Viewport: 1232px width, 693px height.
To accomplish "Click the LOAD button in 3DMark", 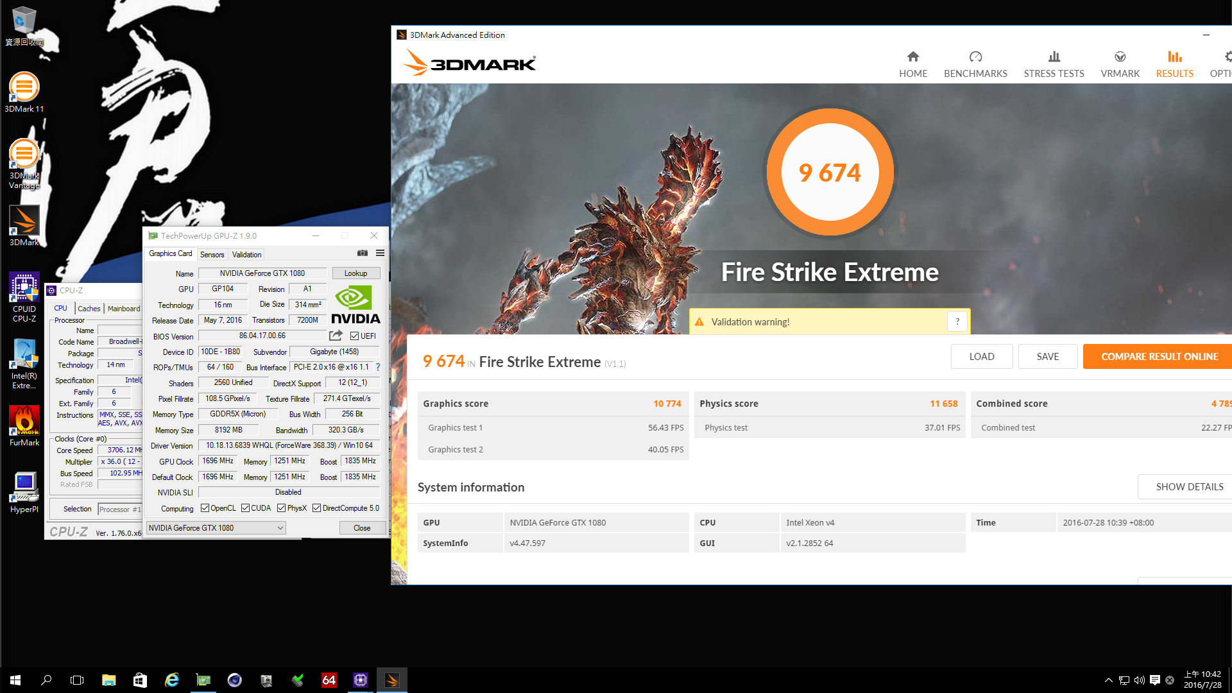I will click(x=982, y=356).
